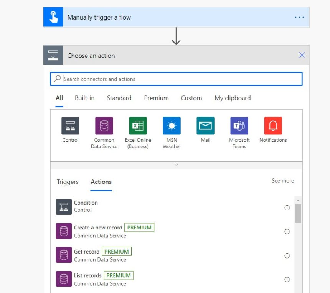Select the Control connector icon
This screenshot has width=330, height=293.
(x=70, y=126)
